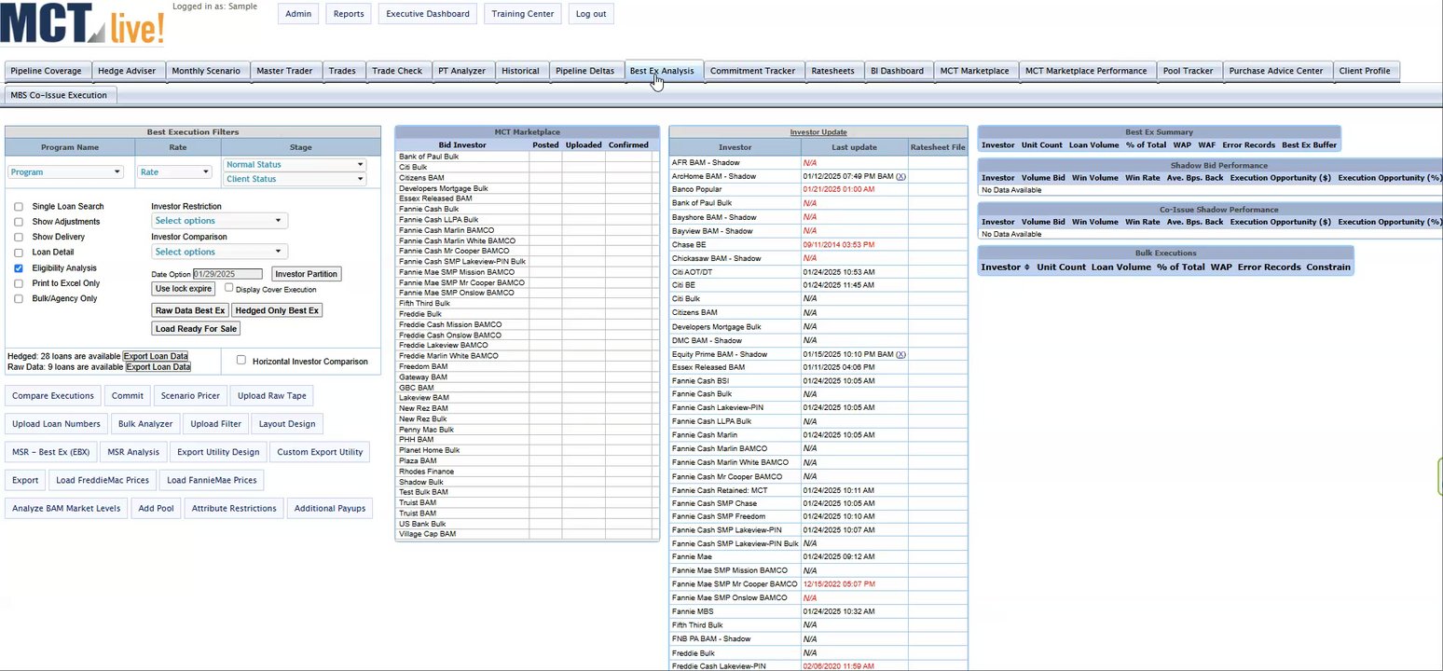
Task: Click the (X) beside ArcHome BAM - Shadow
Action: click(x=900, y=176)
